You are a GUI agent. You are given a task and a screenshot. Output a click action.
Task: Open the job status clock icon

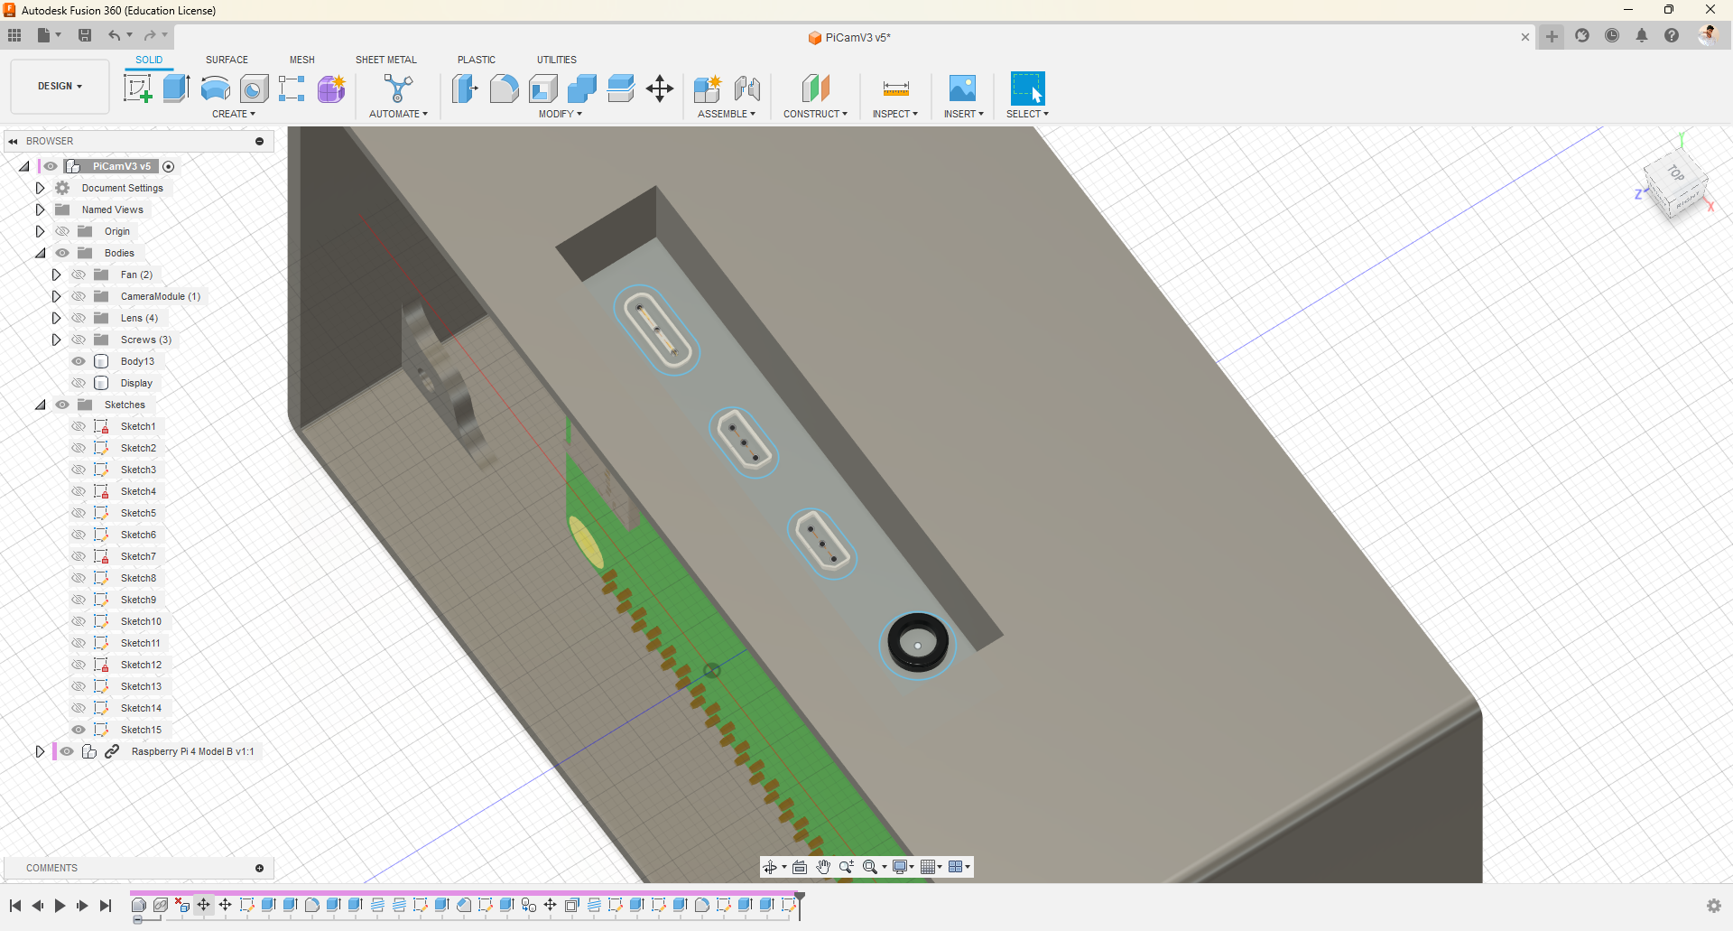[1612, 36]
